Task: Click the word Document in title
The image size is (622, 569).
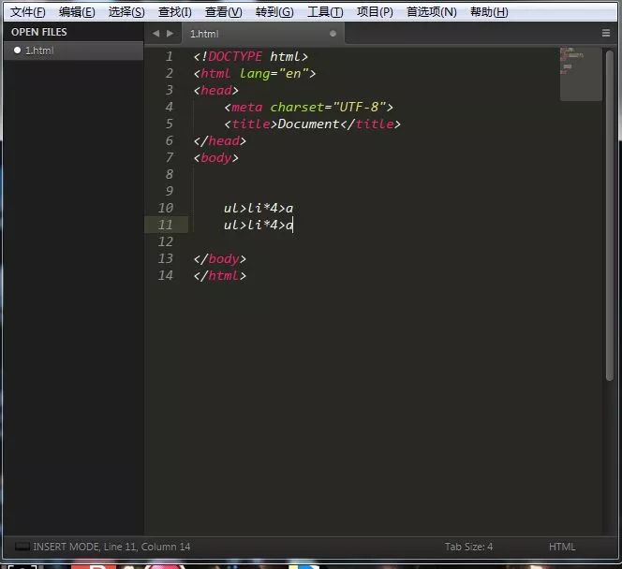Action: pos(308,124)
